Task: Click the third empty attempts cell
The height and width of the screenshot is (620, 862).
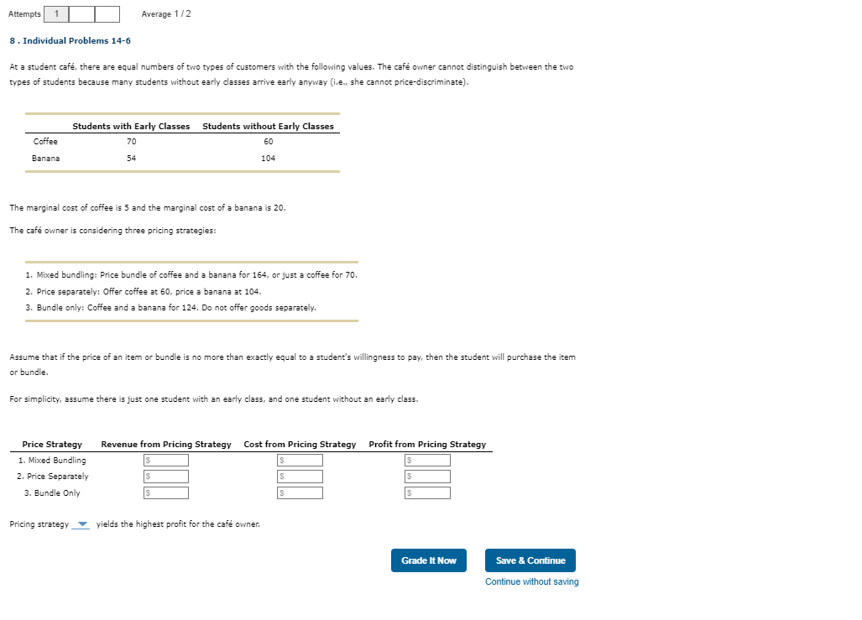Action: tap(106, 13)
